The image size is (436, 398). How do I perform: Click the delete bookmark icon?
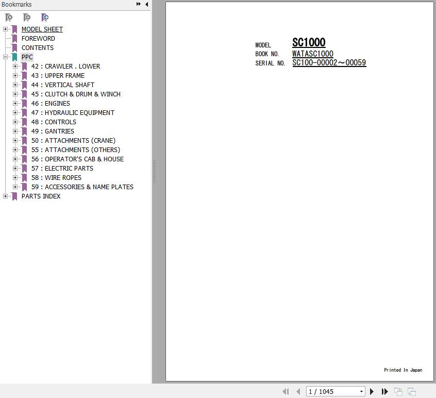pos(9,18)
